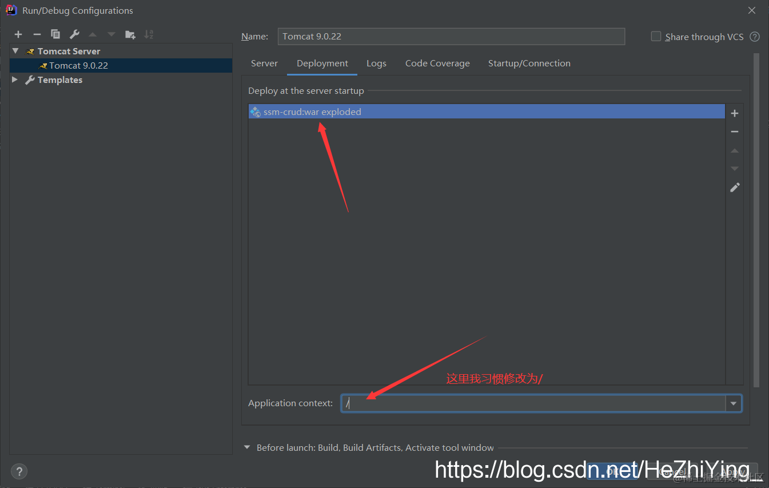Remove selected configuration with minus icon

coord(37,34)
